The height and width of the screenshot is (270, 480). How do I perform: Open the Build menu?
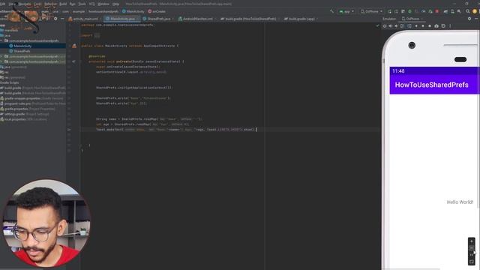(x=63, y=4)
